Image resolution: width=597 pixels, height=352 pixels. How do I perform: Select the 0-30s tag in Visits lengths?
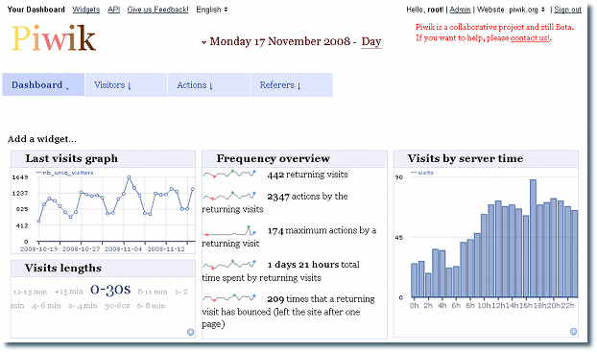110,290
